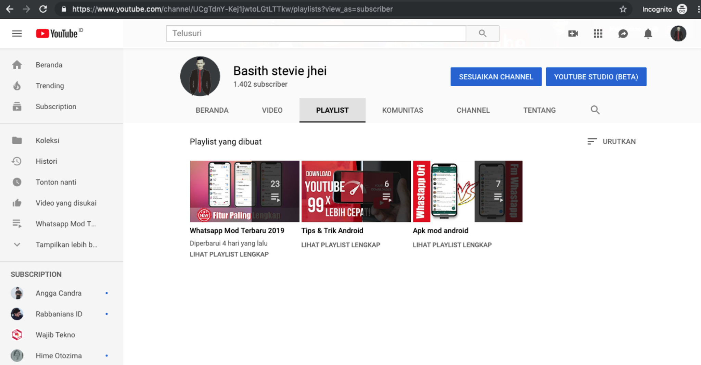Click the SESUAIKAN CHANNEL button

[x=496, y=77]
